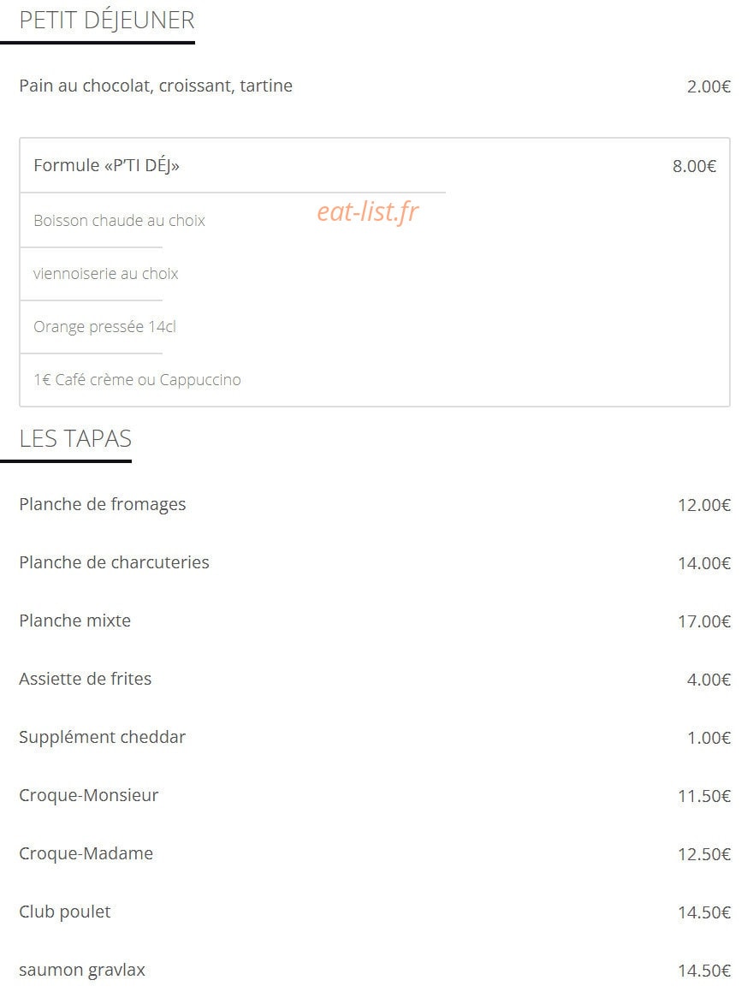Click the Boisson chaude au choix line
Screen dimensions: 753x998
pos(120,220)
